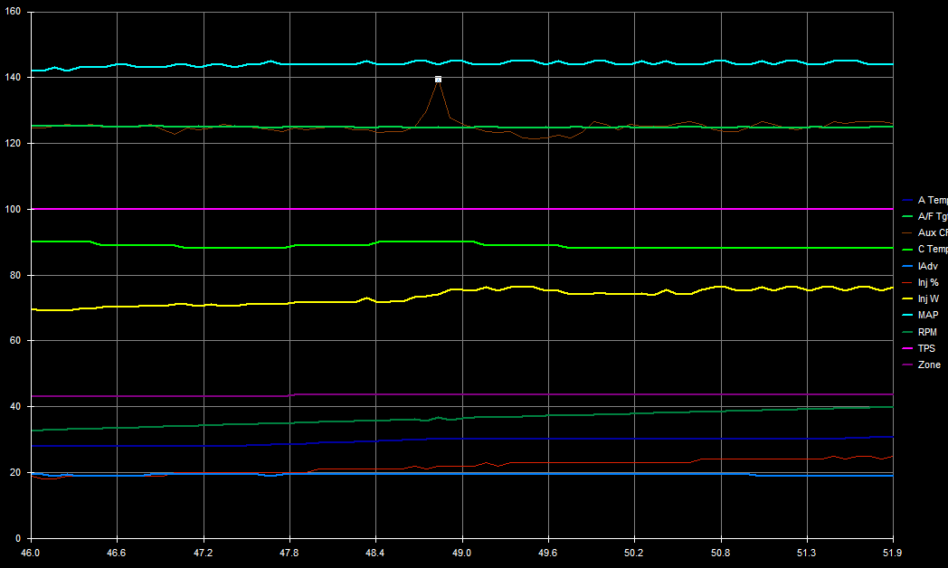Choose the C Temp legend entry
948x568 pixels.
925,249
